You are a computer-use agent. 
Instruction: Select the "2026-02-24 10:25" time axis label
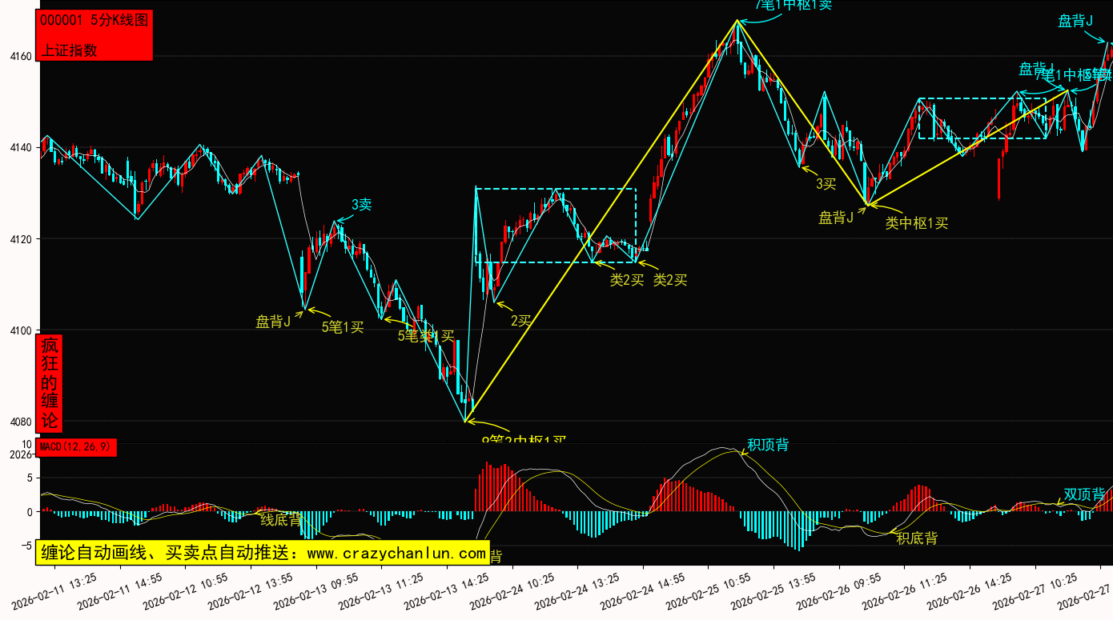[506, 589]
